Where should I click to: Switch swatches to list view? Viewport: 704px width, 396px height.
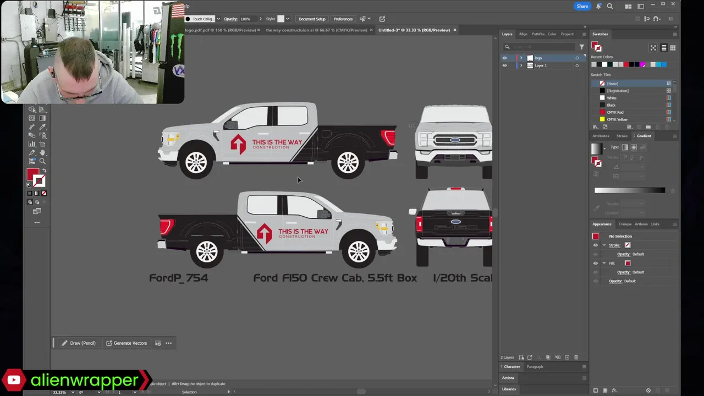pos(663,48)
